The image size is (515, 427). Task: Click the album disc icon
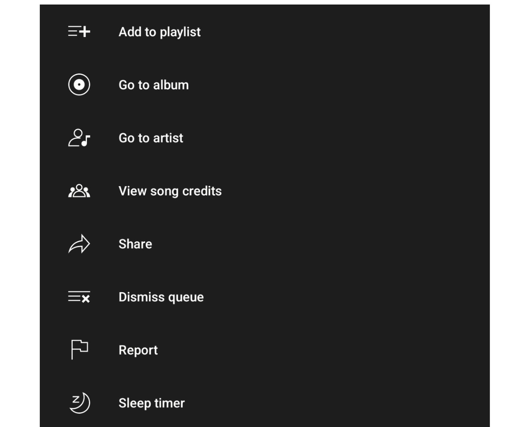point(79,85)
